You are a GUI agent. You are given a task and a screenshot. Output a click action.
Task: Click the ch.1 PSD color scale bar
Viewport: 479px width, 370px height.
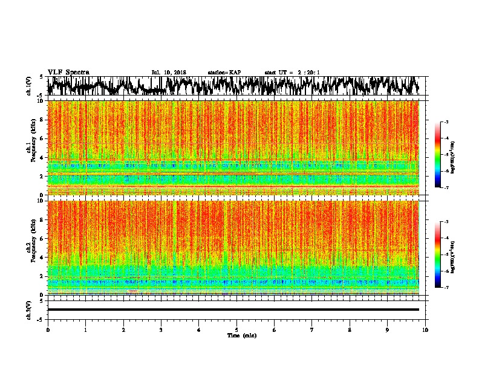pos(438,155)
